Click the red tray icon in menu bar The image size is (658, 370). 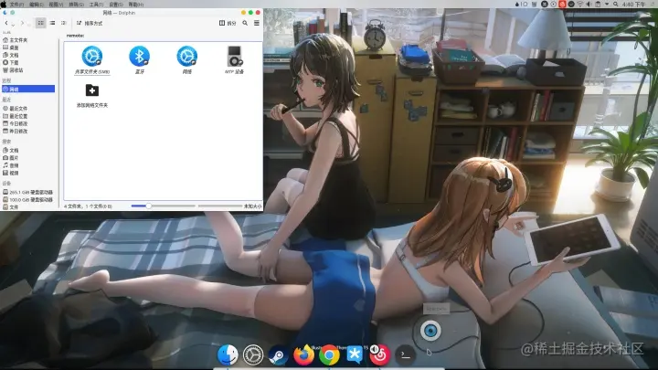pyautogui.click(x=562, y=4)
